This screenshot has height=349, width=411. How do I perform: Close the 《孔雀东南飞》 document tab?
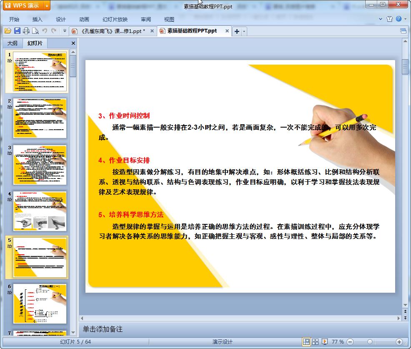click(152, 31)
